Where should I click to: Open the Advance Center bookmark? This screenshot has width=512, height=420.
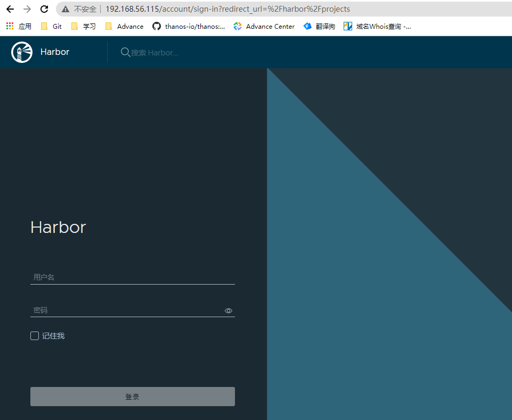[264, 27]
